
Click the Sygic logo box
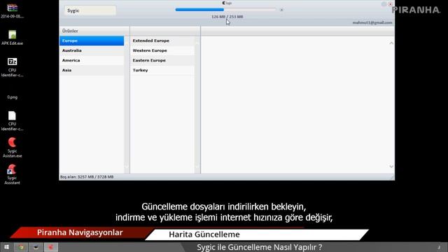(x=90, y=10)
